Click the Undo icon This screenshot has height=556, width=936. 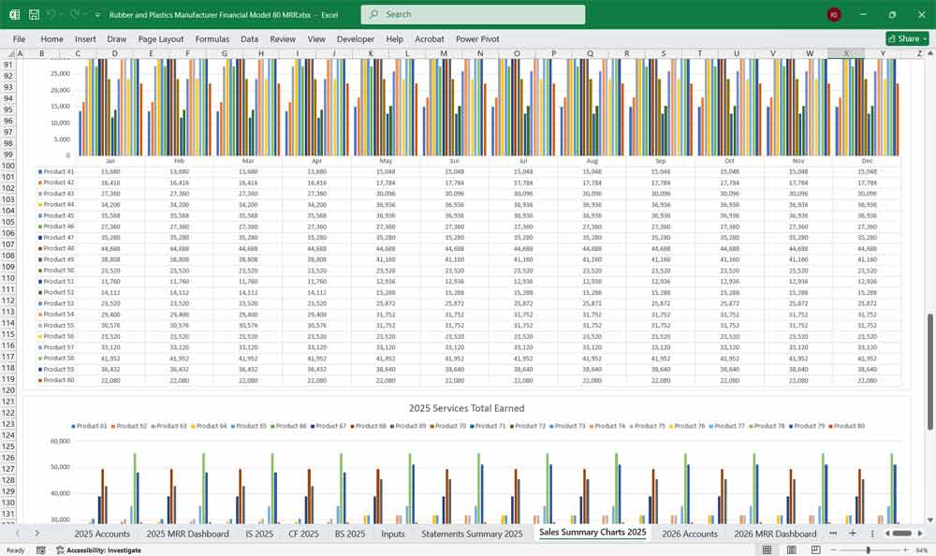(52, 14)
